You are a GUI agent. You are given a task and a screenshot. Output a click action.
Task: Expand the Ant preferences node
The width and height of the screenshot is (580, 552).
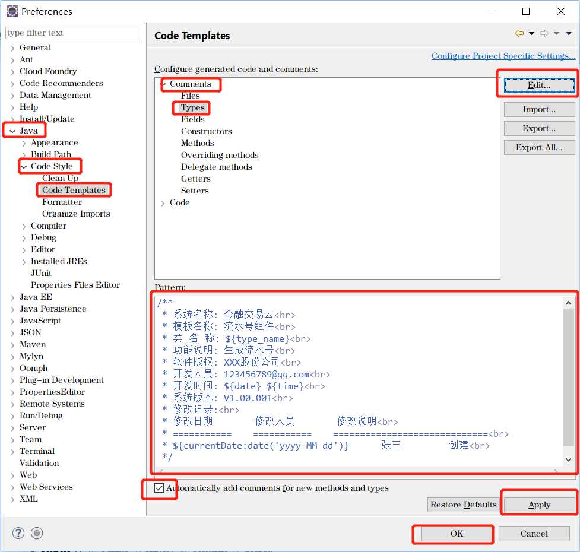pos(12,60)
